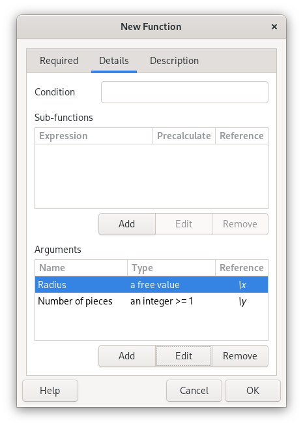
Task: Confirm with the OK button
Action: (253, 391)
